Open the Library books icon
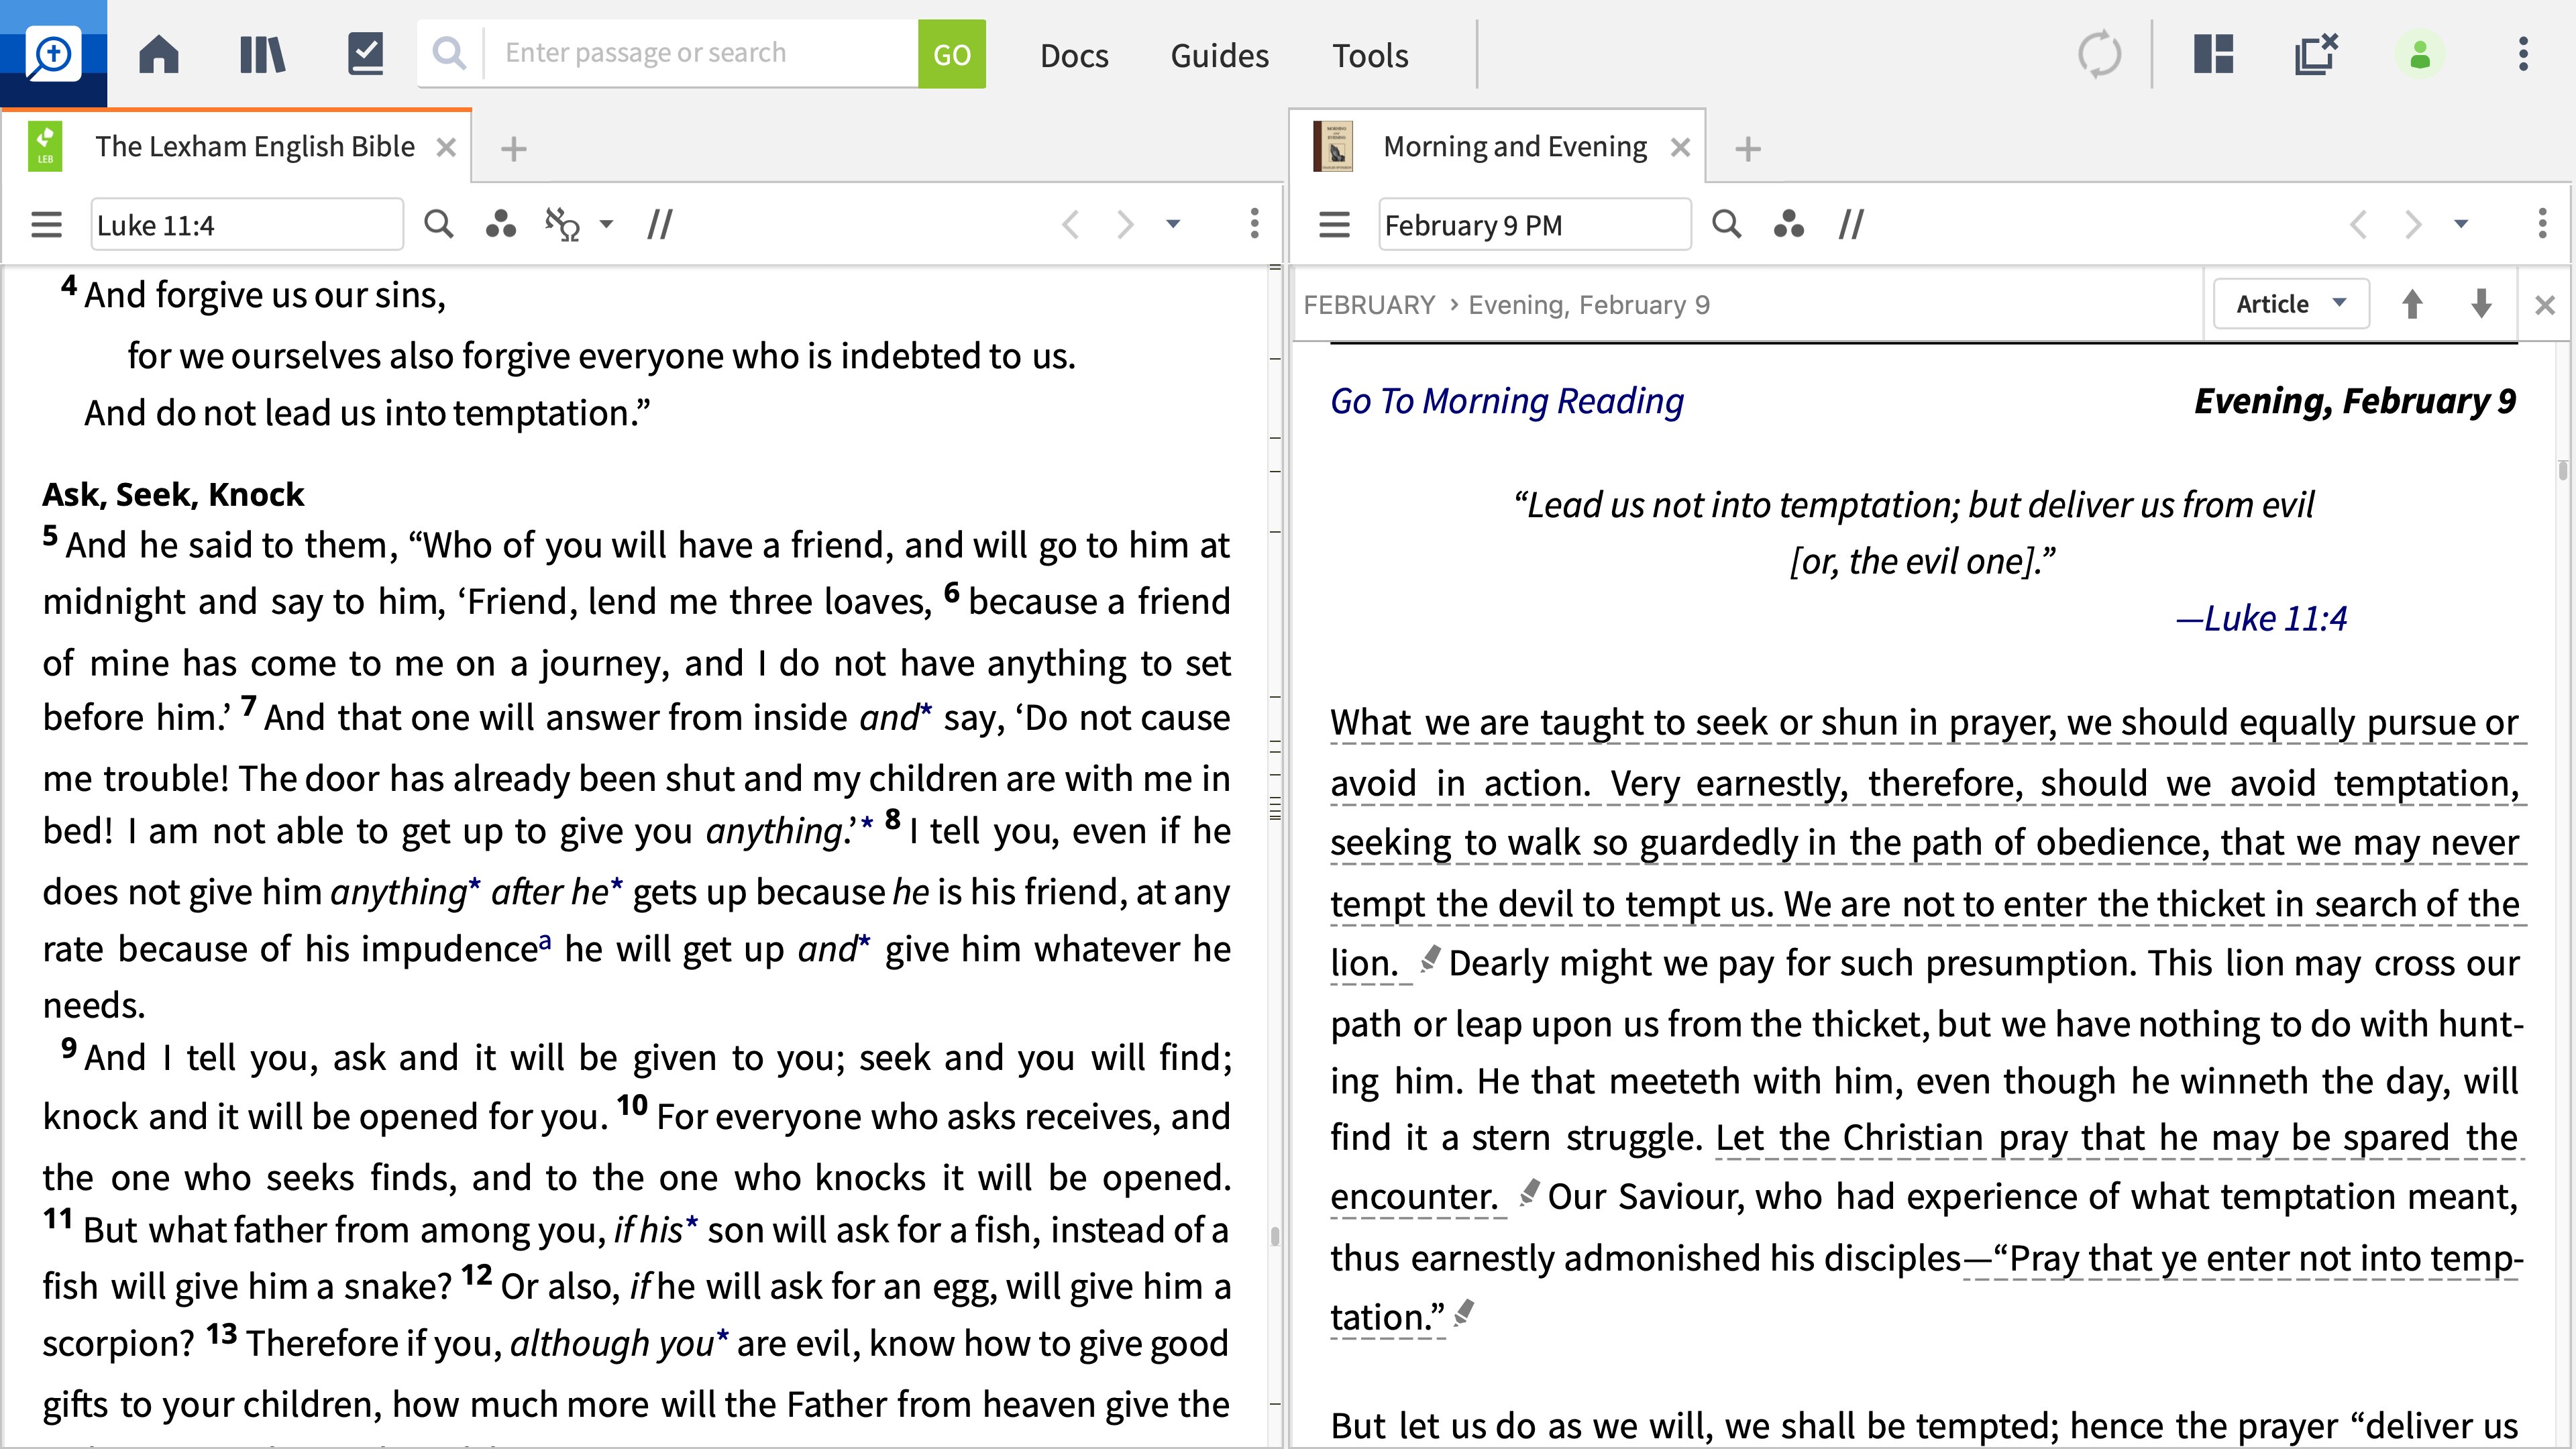 (263, 54)
